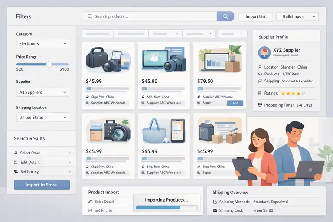The height and width of the screenshot is (222, 333).
Task: Click the Set Pricing icon in Search Results
Action: coord(16,172)
